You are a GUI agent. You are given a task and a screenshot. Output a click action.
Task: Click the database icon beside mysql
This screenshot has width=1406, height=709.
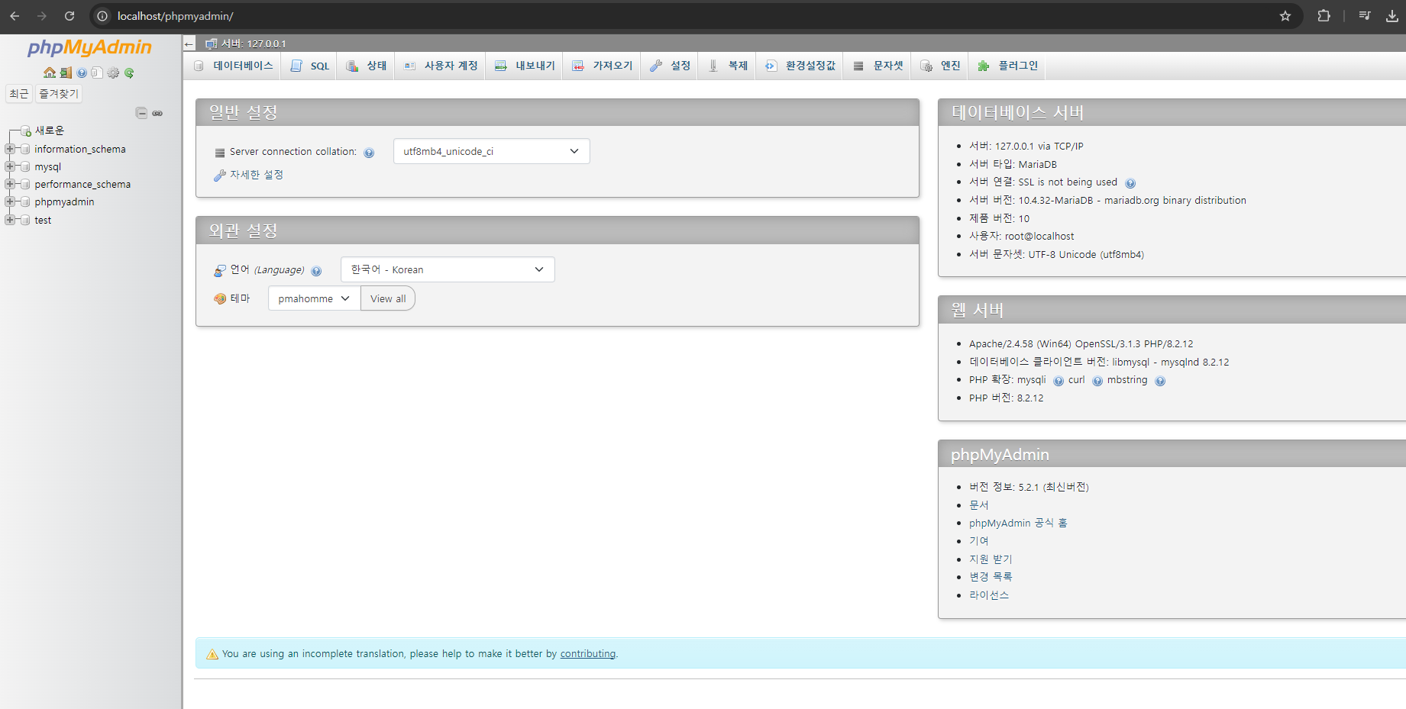(x=25, y=166)
